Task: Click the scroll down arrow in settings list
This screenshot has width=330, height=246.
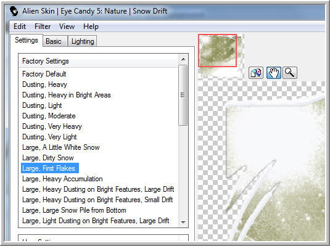Action: click(x=183, y=222)
